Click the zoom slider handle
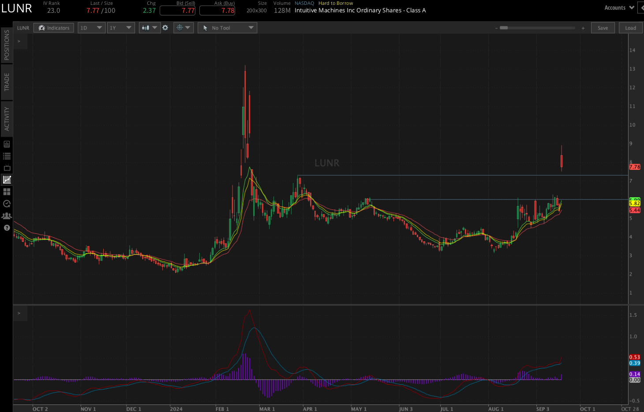Image resolution: width=644 pixels, height=412 pixels. click(504, 28)
